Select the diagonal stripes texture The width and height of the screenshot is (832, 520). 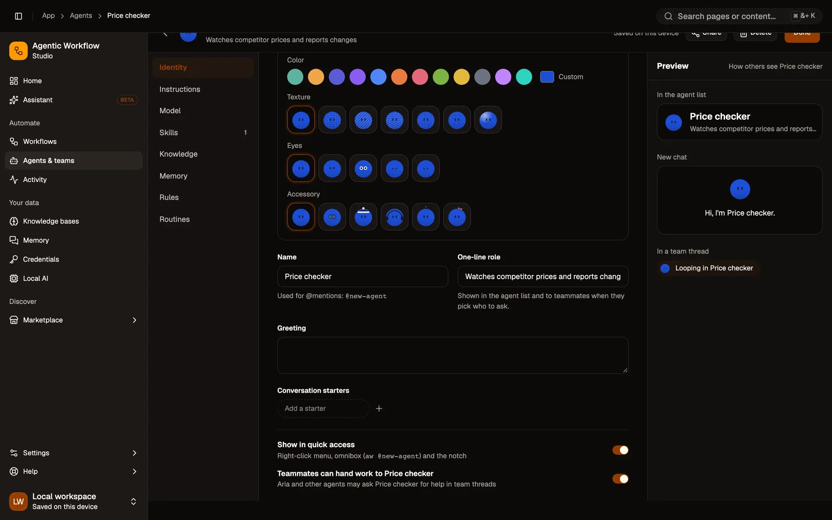coord(363,120)
